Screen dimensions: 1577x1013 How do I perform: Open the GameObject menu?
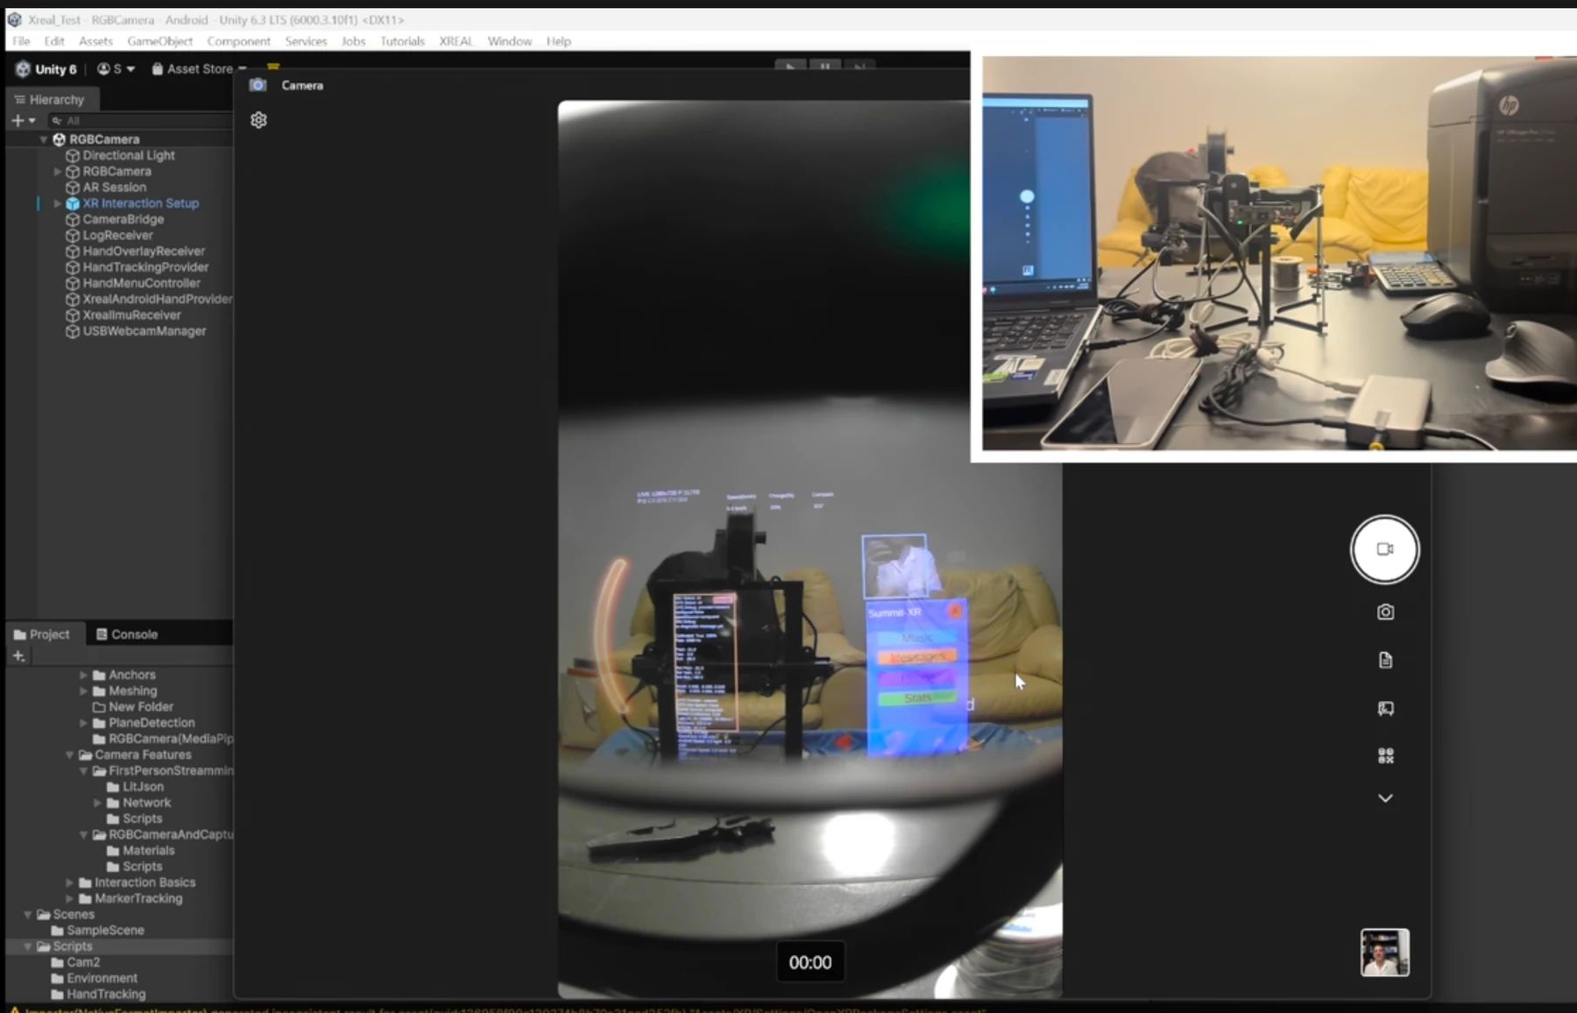click(x=159, y=41)
